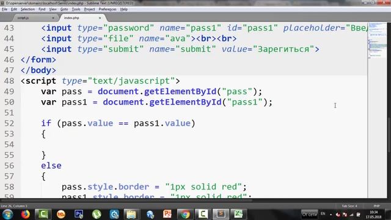Screen dimensions: 391x220
Task: Click the EN language indicator
Action: (x=323, y=214)
